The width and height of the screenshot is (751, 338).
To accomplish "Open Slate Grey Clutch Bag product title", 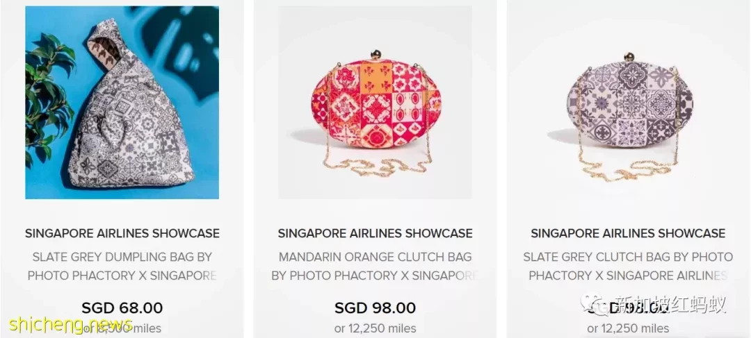I will pyautogui.click(x=628, y=267).
